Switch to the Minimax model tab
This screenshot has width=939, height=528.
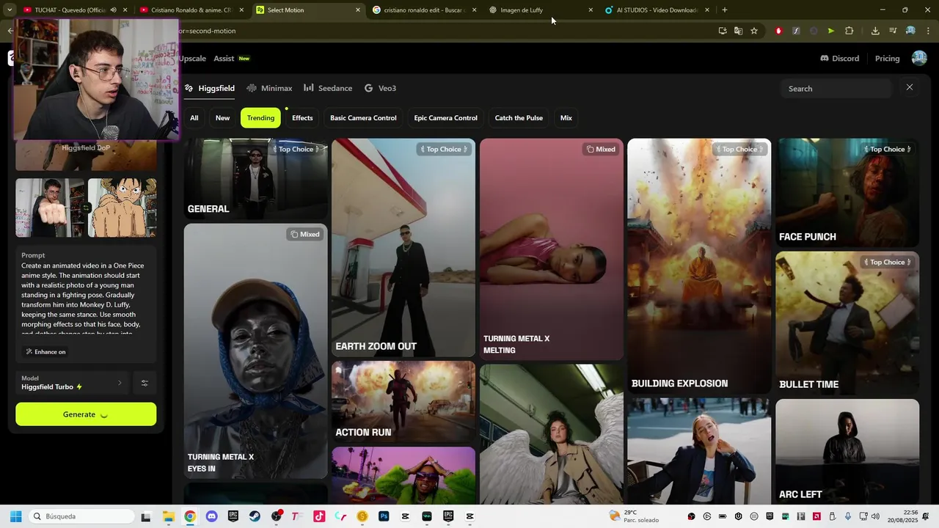(x=269, y=88)
